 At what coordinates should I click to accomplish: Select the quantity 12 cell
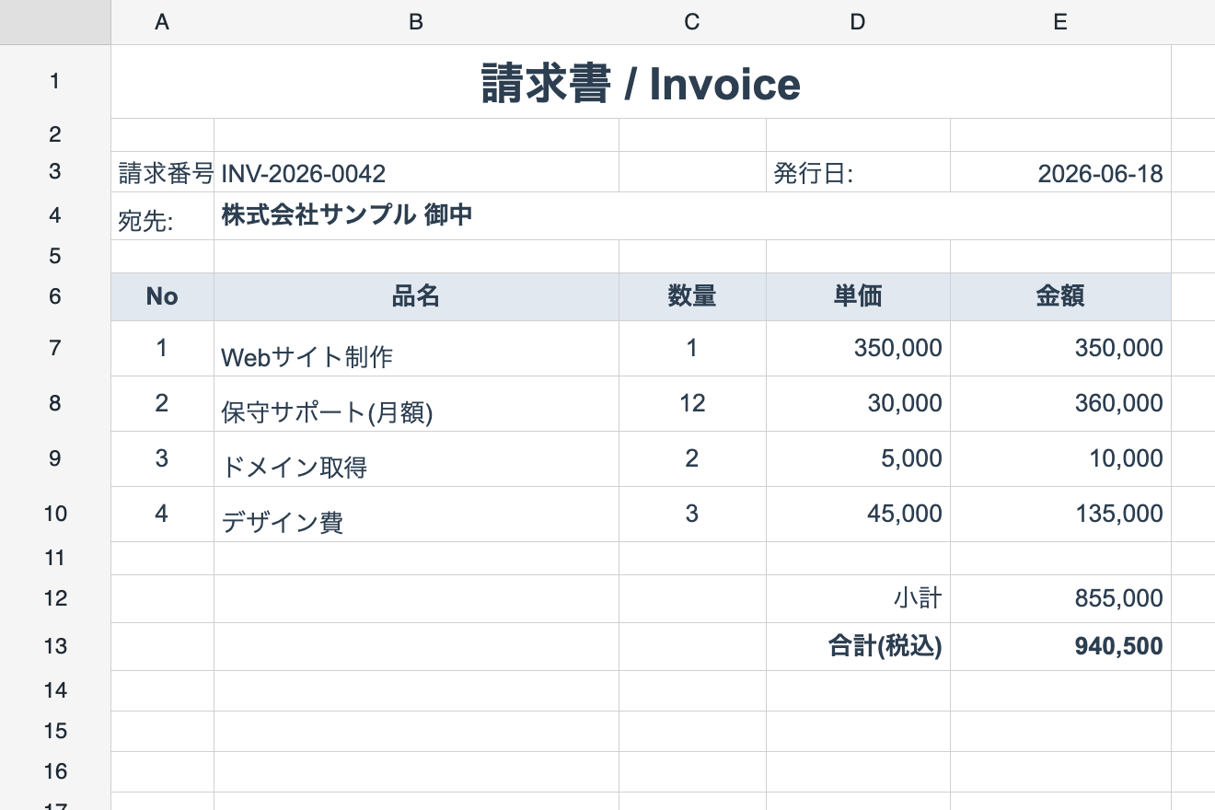(x=692, y=403)
